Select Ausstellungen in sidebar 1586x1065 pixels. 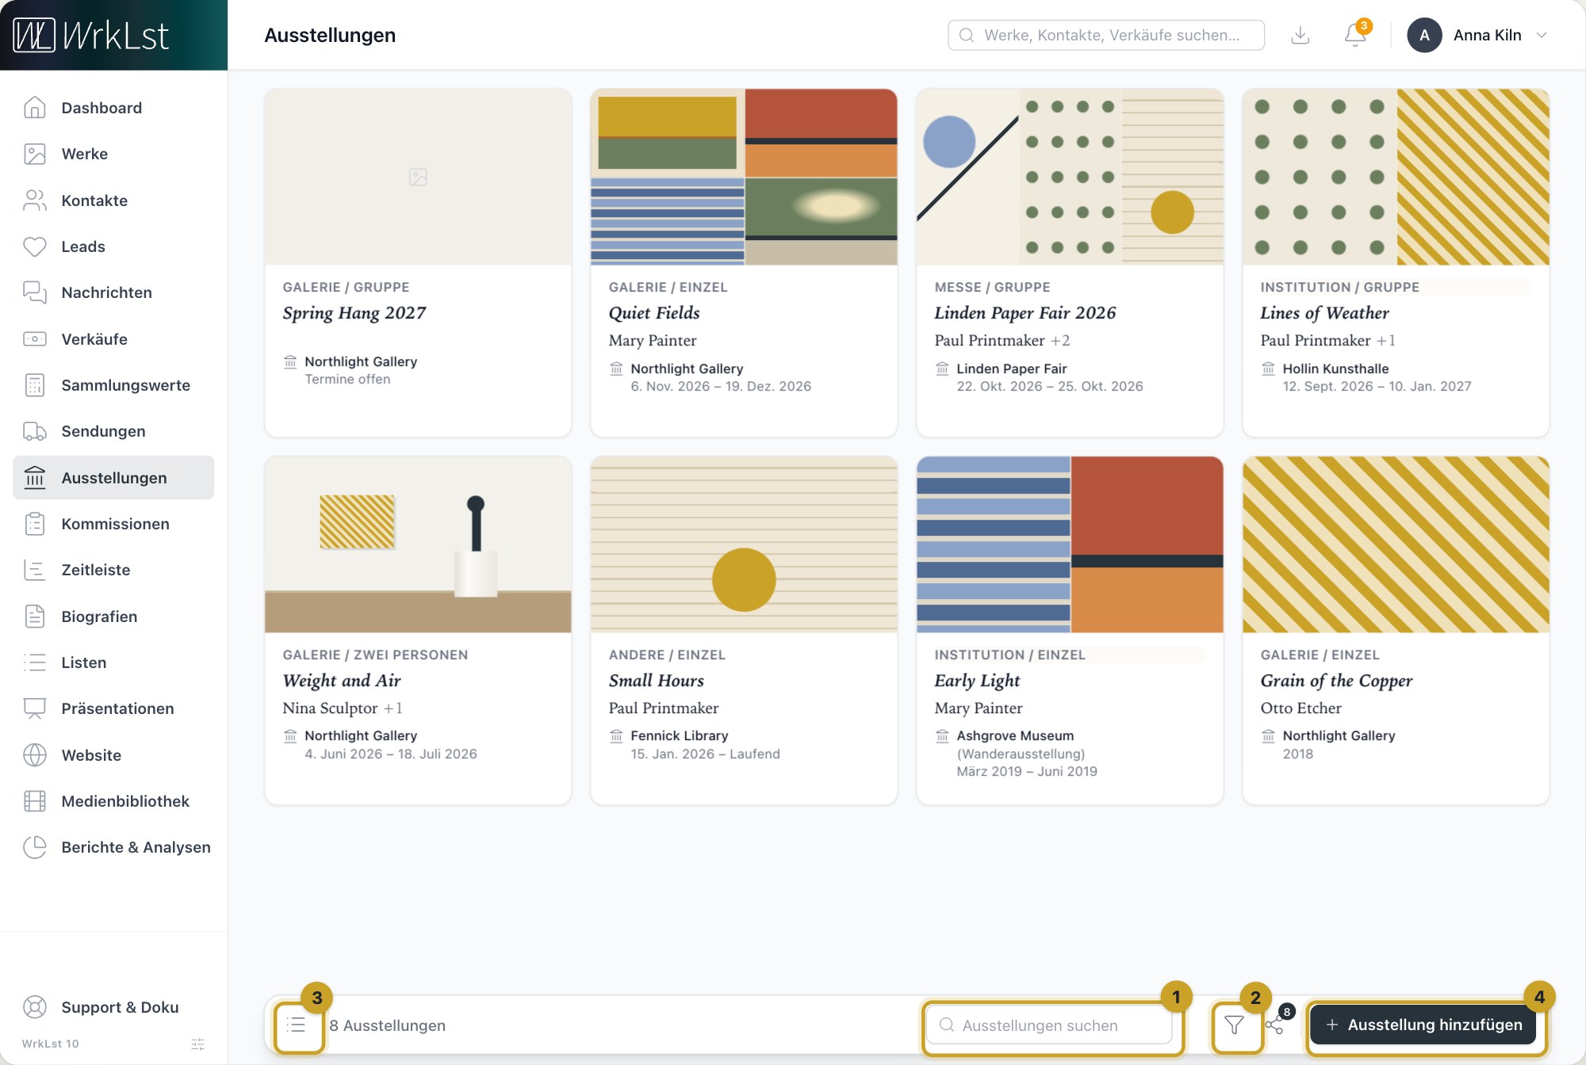coord(113,478)
